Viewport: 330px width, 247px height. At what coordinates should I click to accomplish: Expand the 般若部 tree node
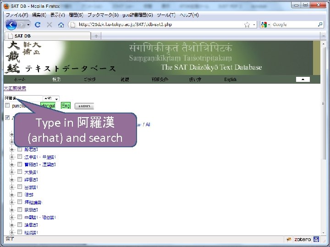tap(12, 150)
